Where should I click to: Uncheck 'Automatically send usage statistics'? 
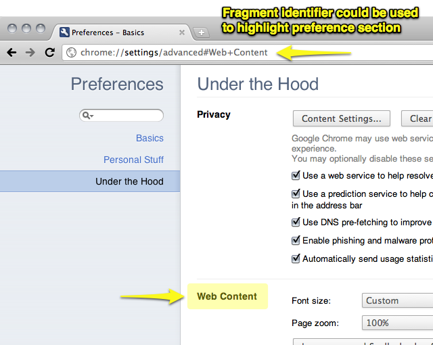pyautogui.click(x=296, y=258)
